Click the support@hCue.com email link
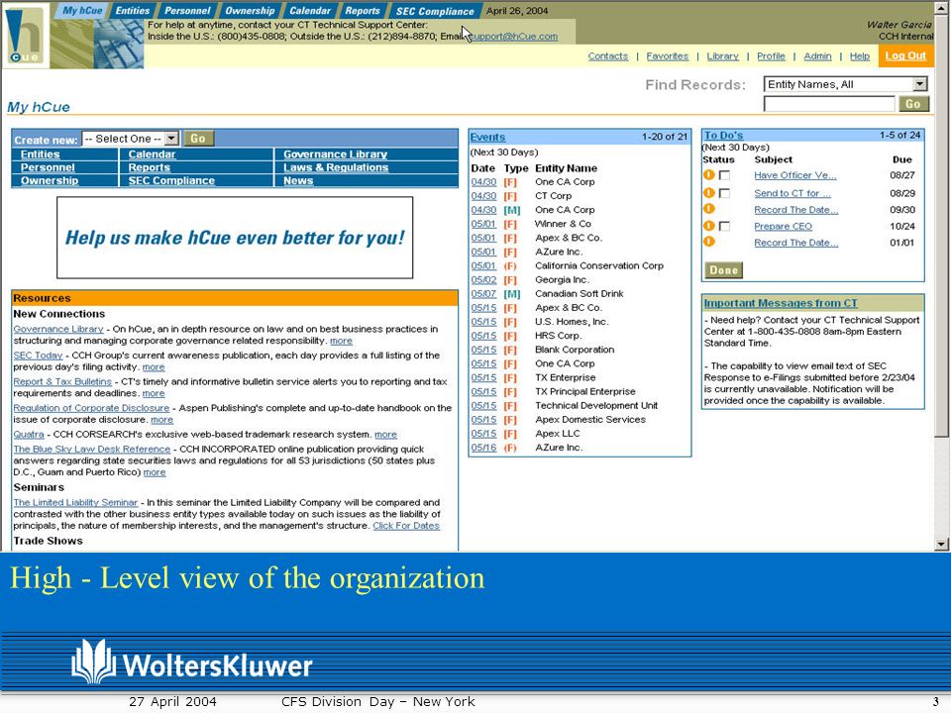The image size is (951, 713). click(x=513, y=37)
